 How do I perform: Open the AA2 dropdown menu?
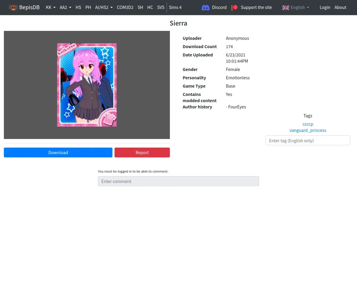65,7
